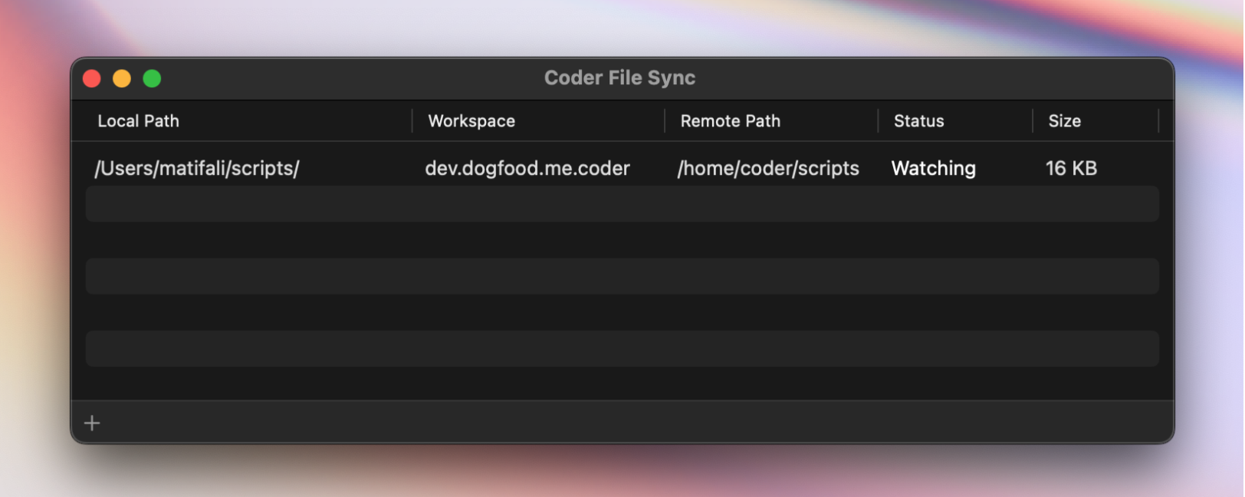
Task: Sort by Remote Path column header
Action: [730, 121]
